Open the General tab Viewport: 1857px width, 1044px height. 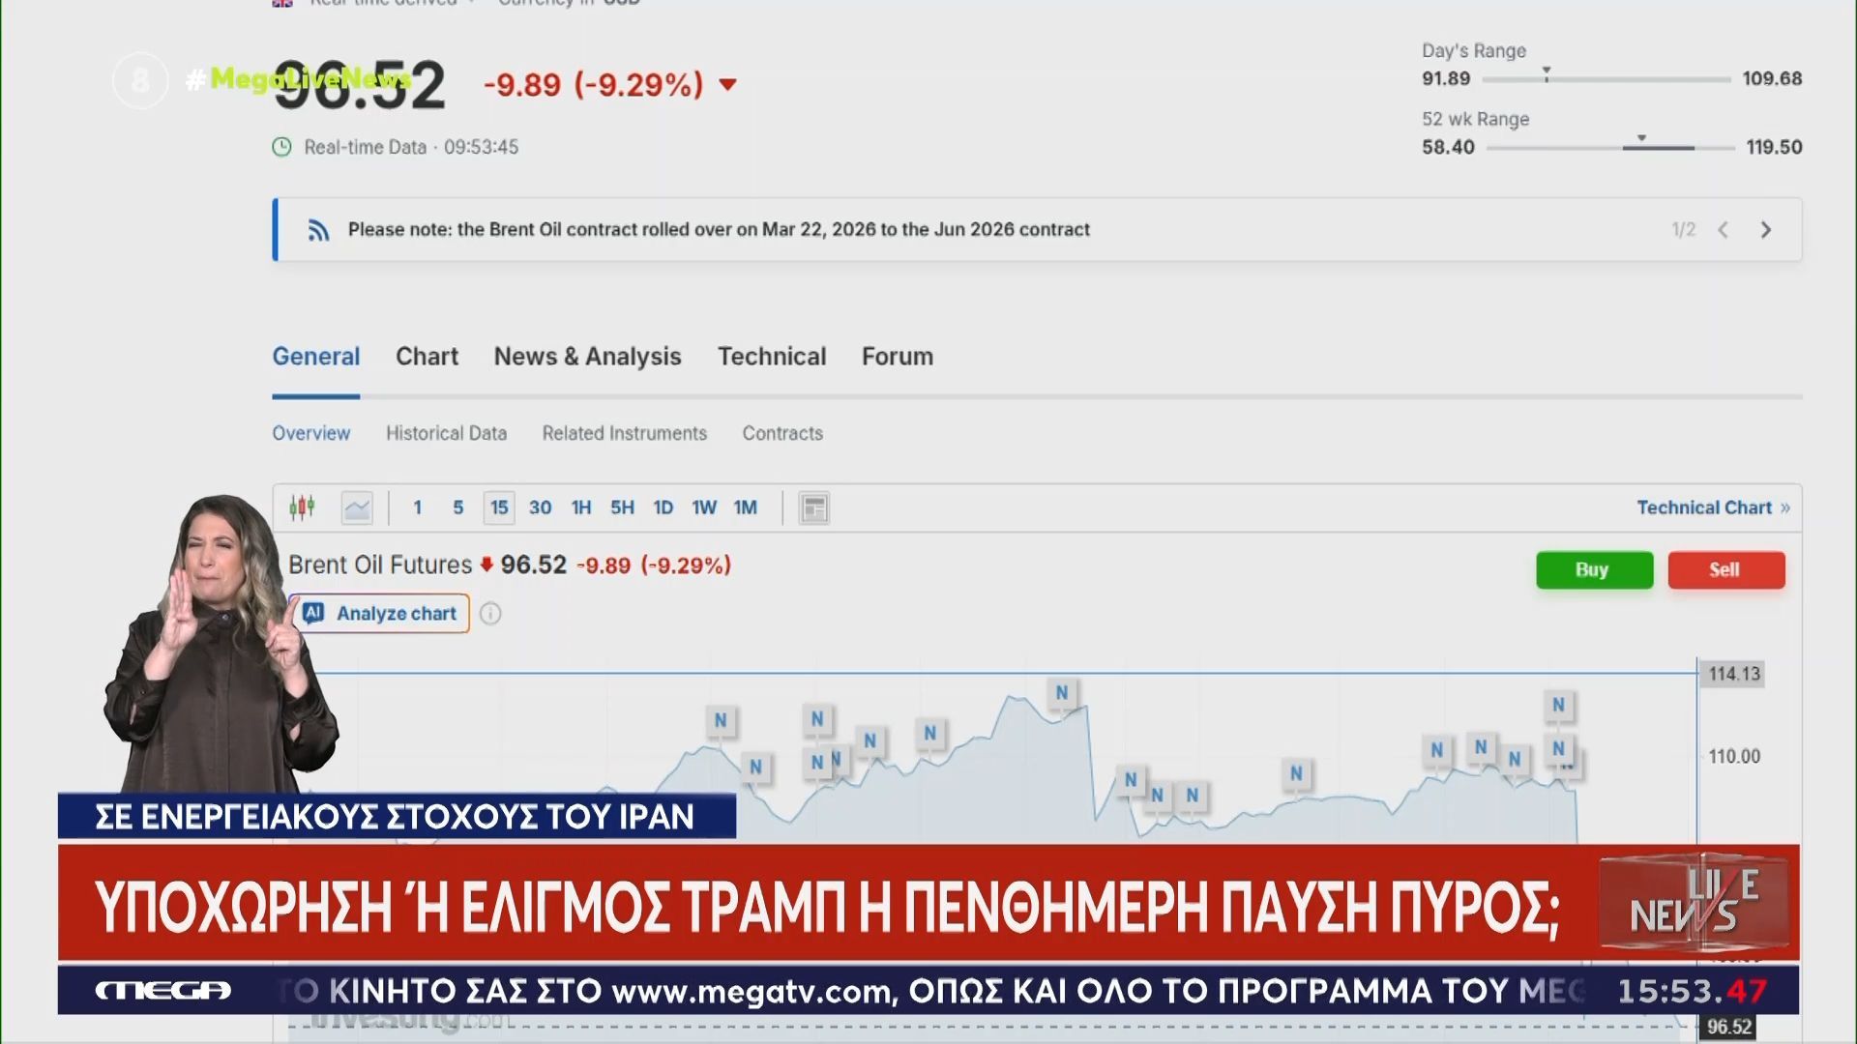point(316,357)
